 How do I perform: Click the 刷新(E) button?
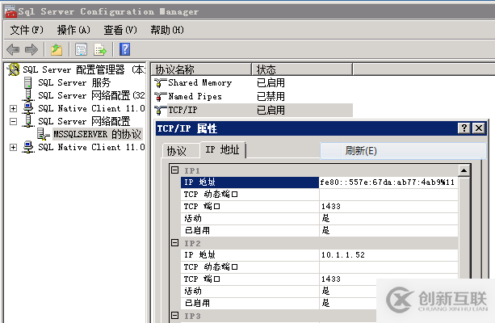[403, 151]
